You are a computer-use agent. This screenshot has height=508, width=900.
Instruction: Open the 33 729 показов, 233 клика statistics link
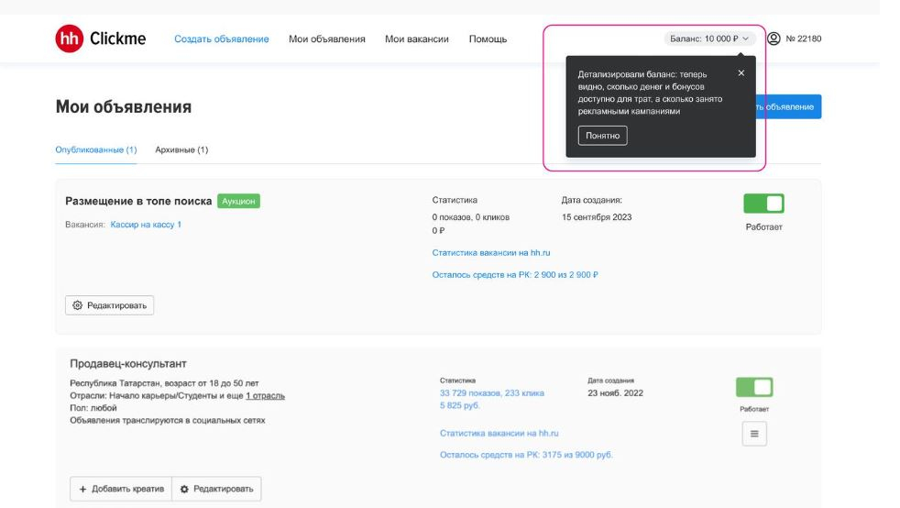pos(492,392)
